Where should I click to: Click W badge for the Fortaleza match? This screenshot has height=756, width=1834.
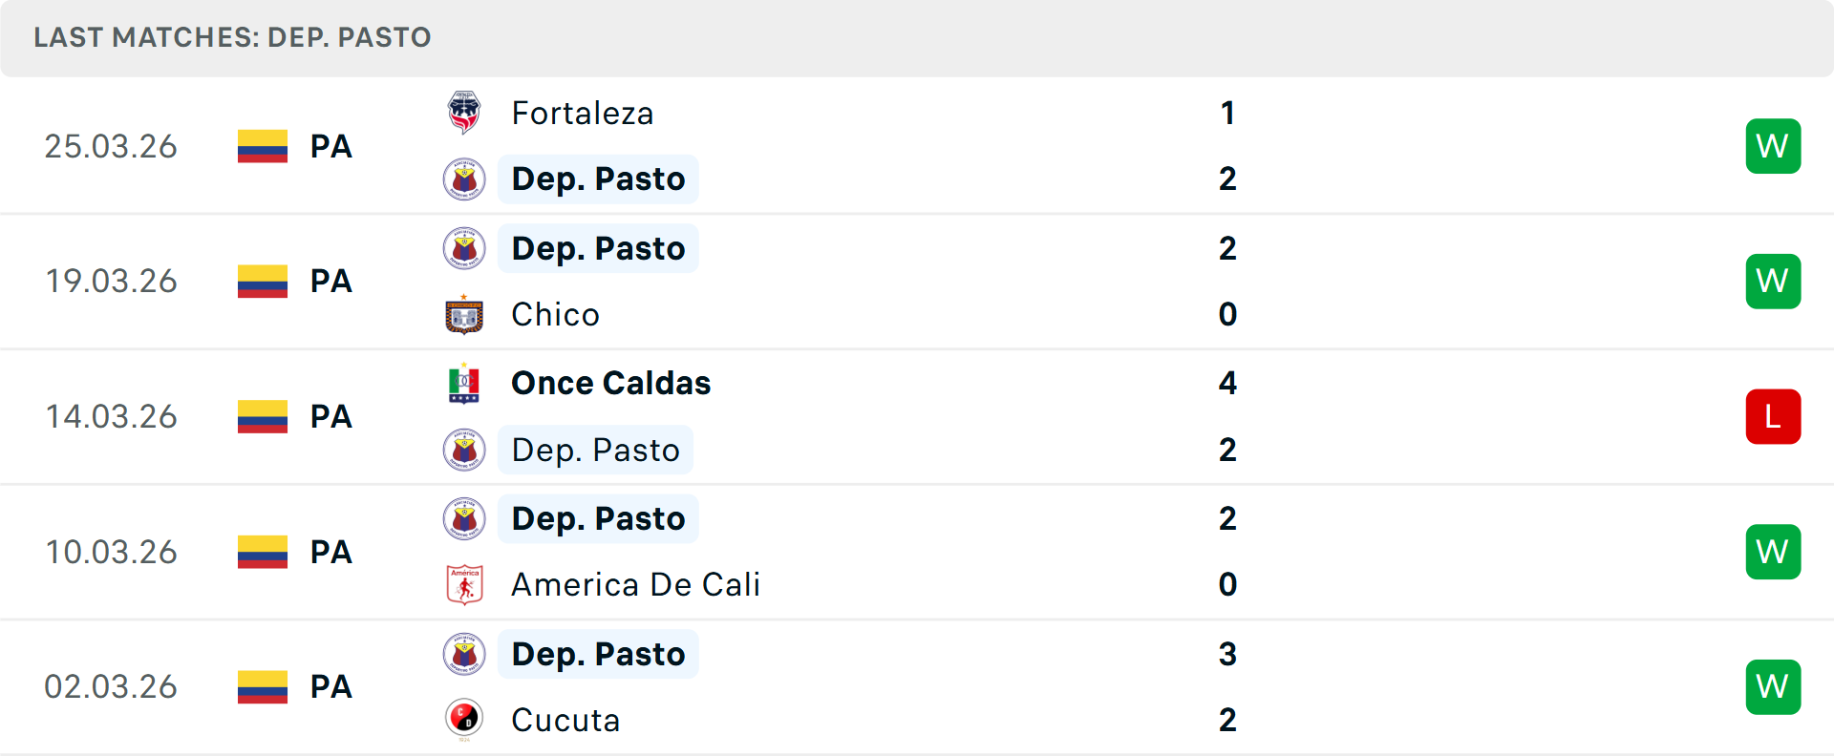pyautogui.click(x=1773, y=146)
